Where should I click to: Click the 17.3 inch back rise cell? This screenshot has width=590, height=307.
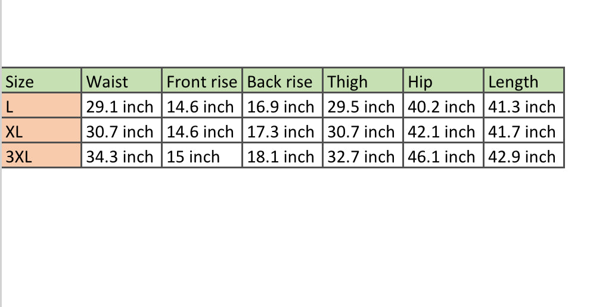tap(282, 131)
